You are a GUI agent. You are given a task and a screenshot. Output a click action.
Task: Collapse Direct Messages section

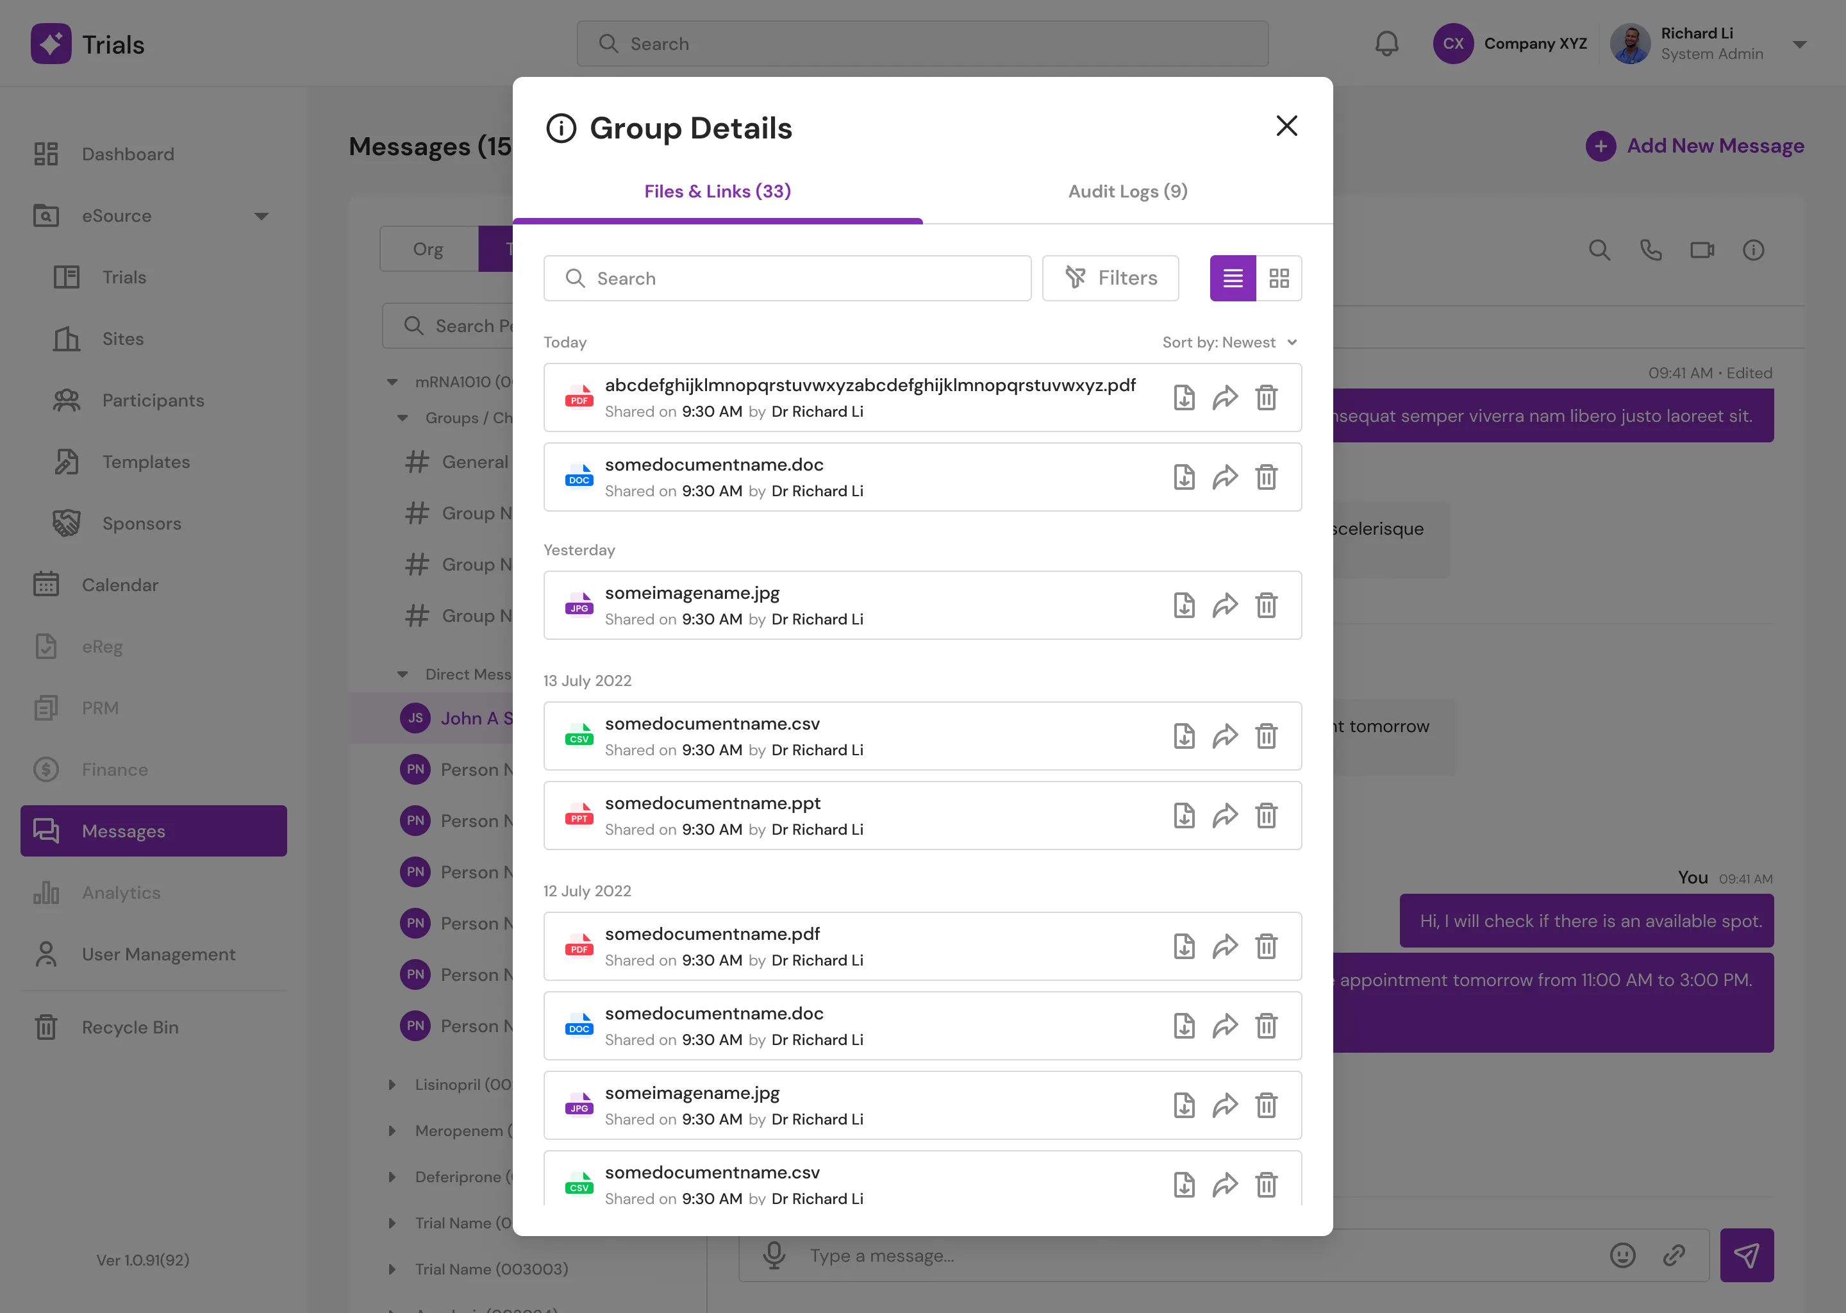(403, 674)
